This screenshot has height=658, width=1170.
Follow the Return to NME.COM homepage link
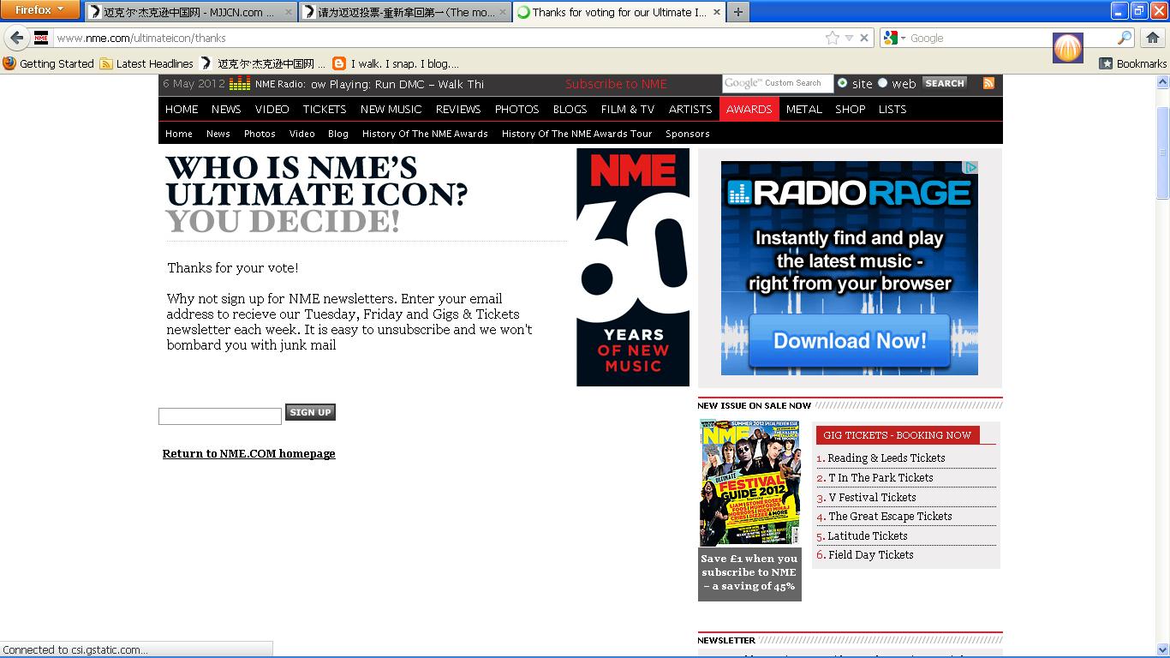(248, 453)
